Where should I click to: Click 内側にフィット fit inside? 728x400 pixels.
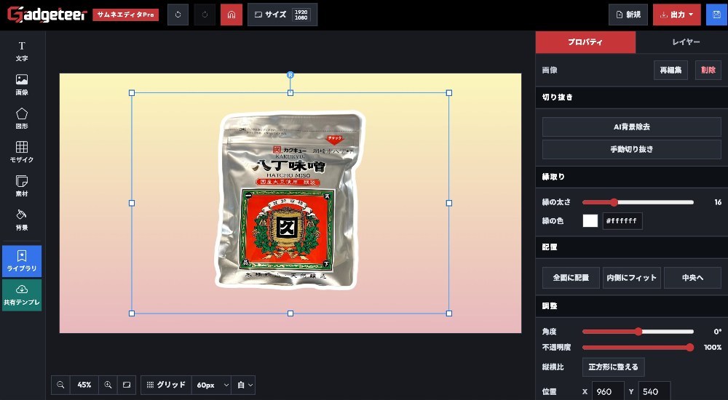pos(631,278)
